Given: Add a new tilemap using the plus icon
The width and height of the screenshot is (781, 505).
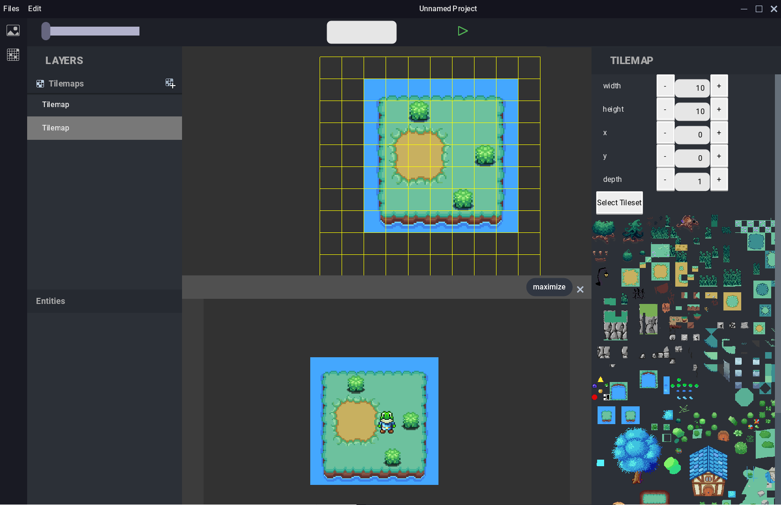Looking at the screenshot, I should [170, 83].
